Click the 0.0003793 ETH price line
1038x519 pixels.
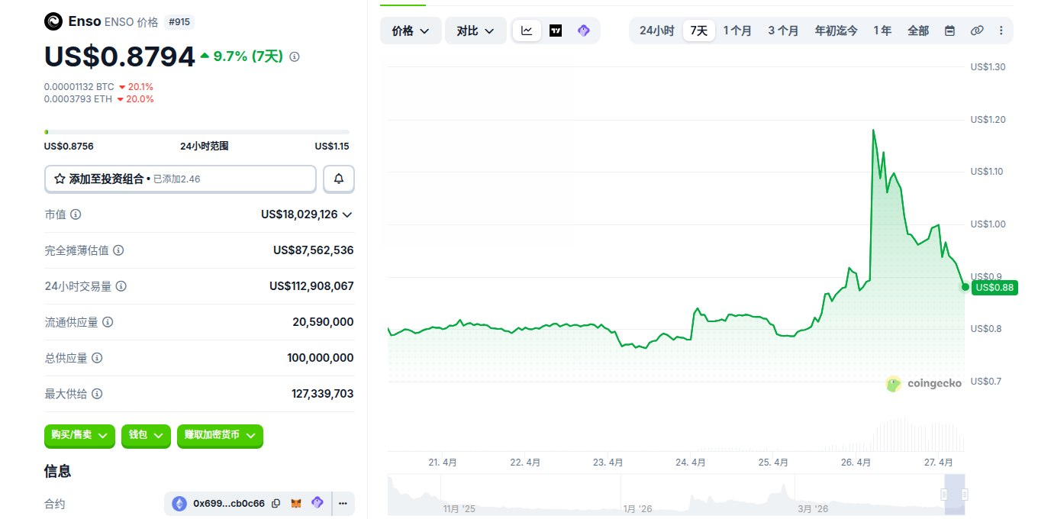point(98,98)
